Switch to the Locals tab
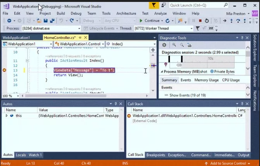Screen dimensions: 260x166 point(21,155)
